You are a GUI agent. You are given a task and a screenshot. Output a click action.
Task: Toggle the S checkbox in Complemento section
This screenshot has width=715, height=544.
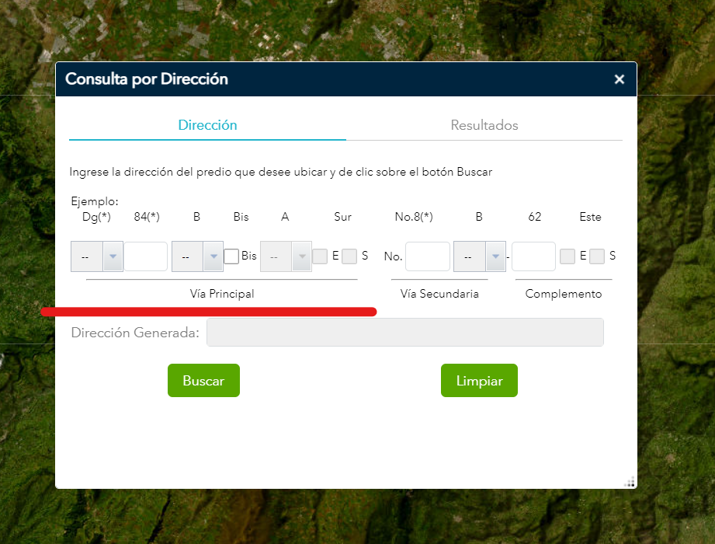tap(597, 256)
